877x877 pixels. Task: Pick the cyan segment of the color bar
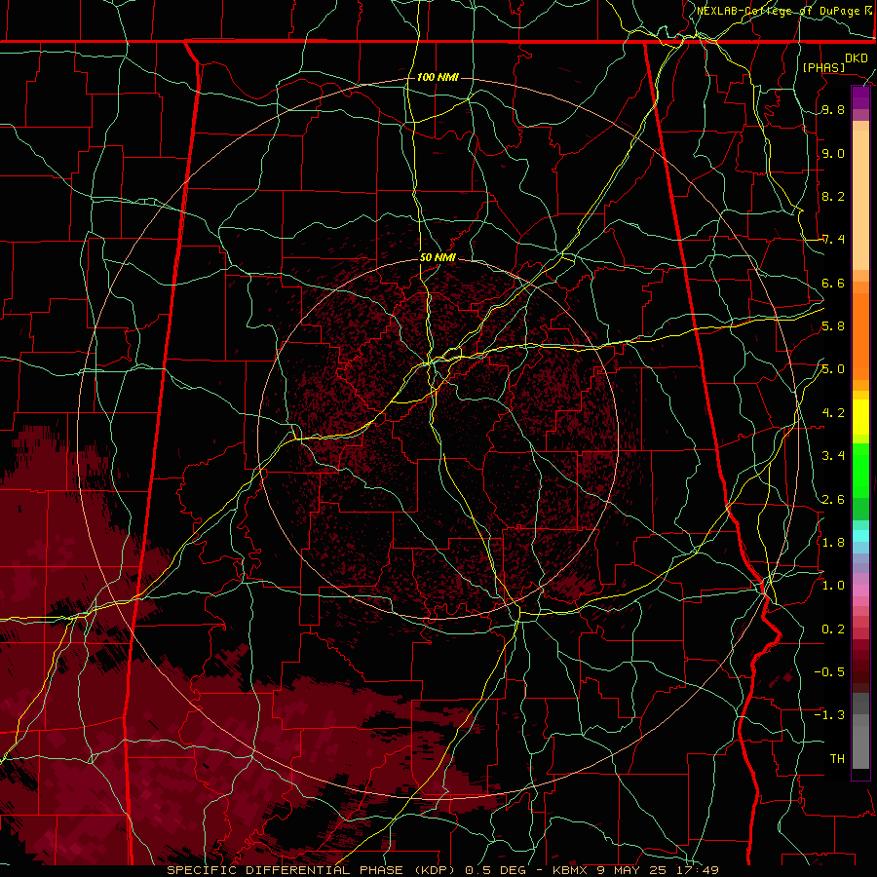pyautogui.click(x=860, y=536)
